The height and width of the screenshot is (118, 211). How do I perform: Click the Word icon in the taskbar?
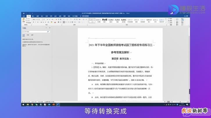(x=58, y=105)
